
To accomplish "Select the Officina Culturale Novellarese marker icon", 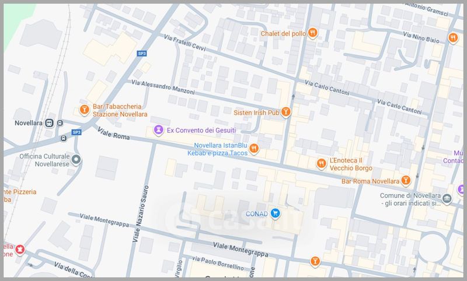I will point(76,159).
